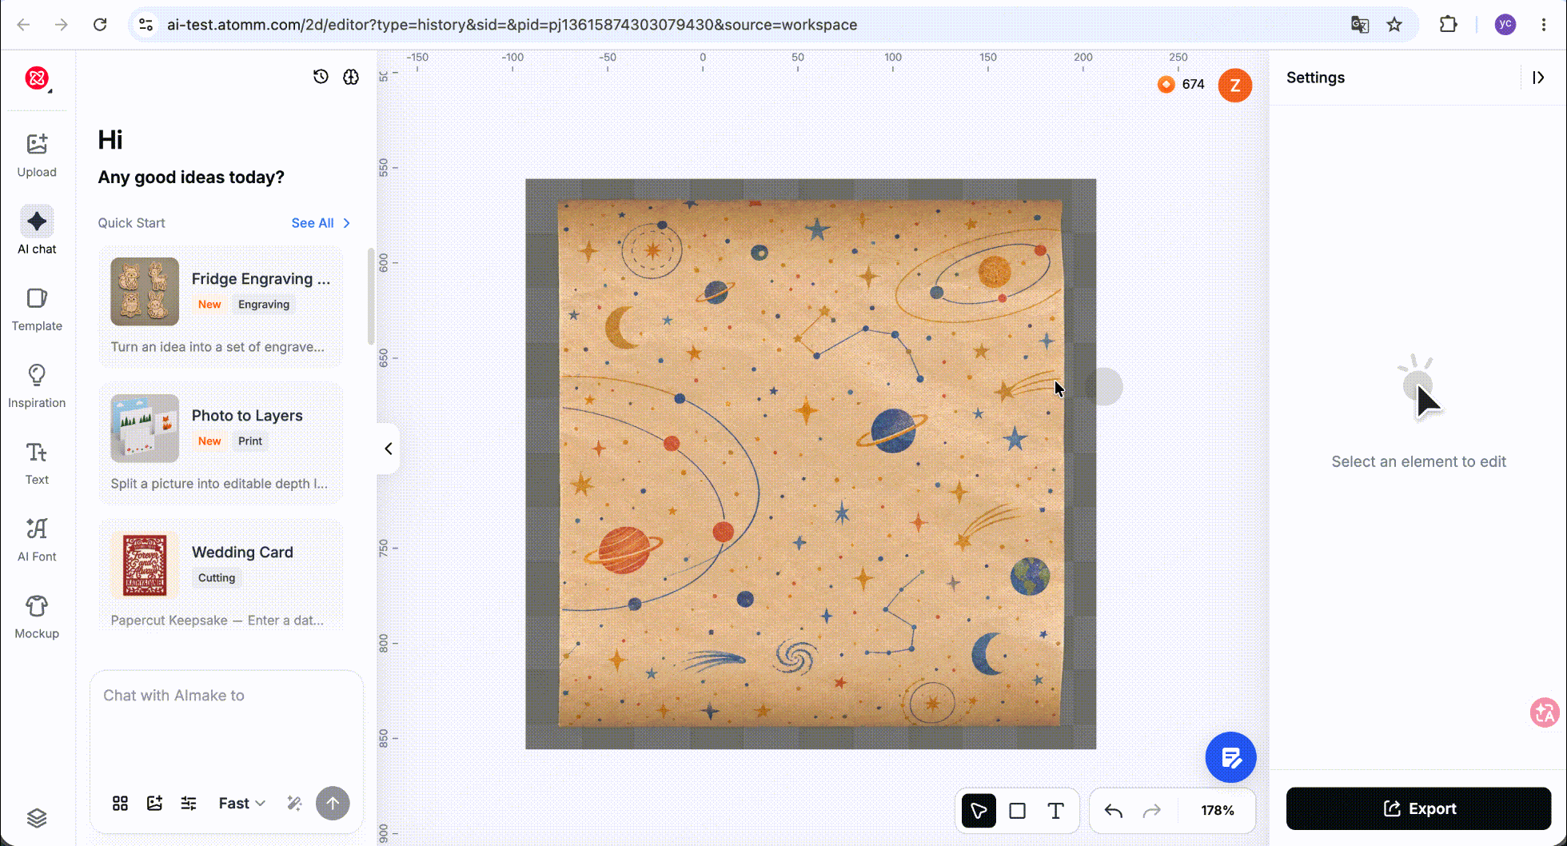Choose the selection pointer tool
1567x846 pixels.
click(x=979, y=811)
